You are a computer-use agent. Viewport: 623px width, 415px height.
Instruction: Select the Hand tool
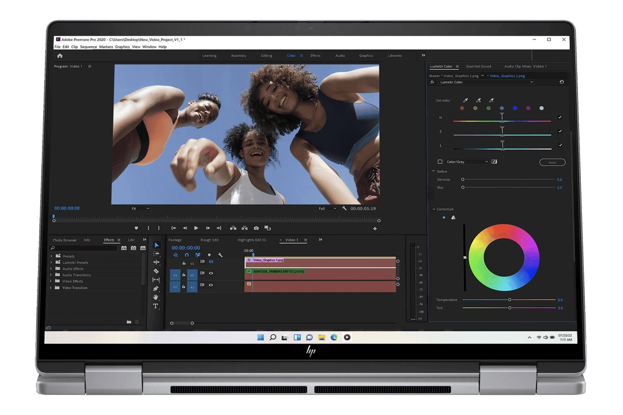156,297
